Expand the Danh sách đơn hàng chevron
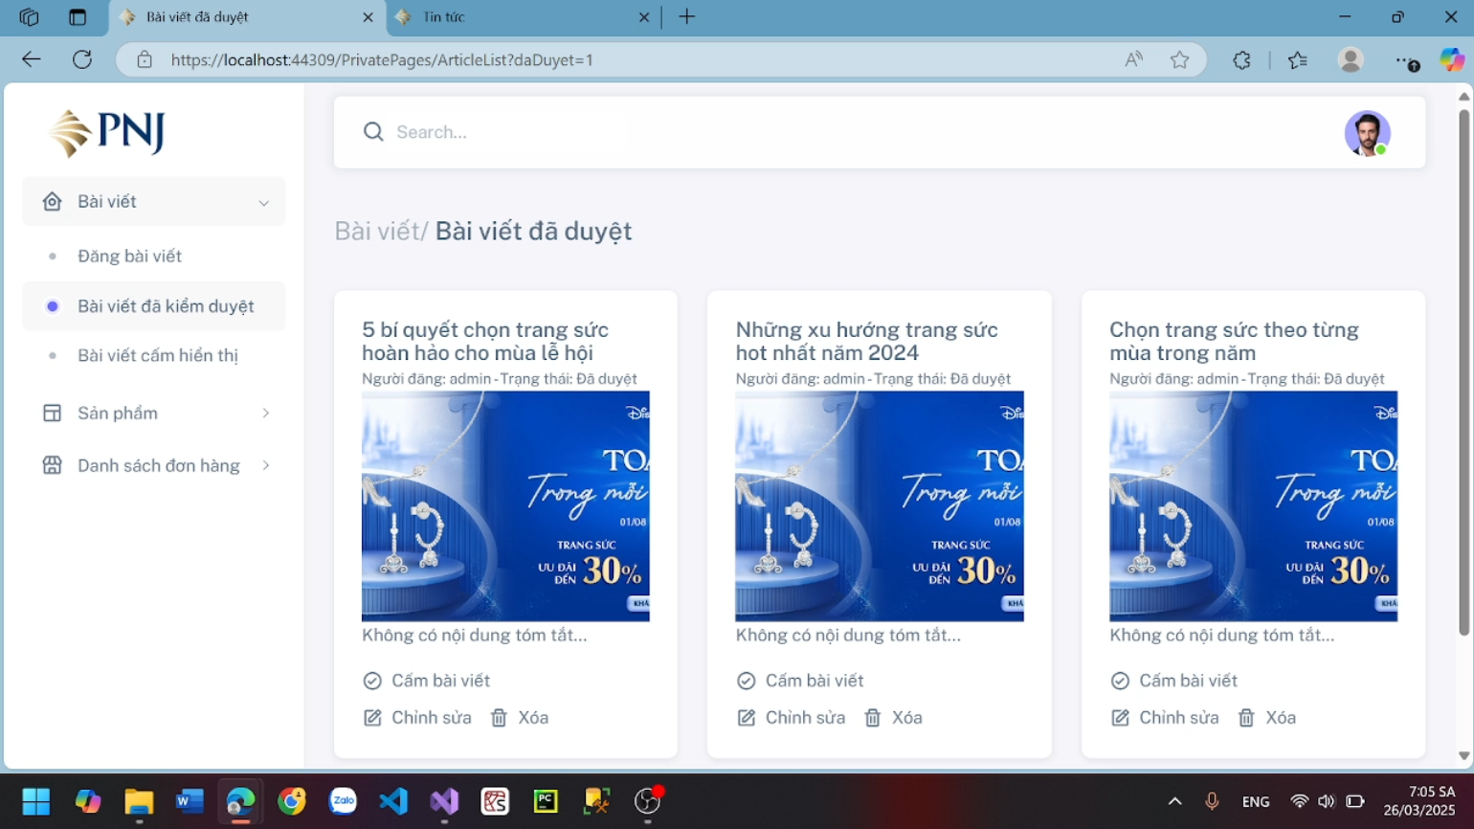The height and width of the screenshot is (829, 1474). tap(266, 465)
